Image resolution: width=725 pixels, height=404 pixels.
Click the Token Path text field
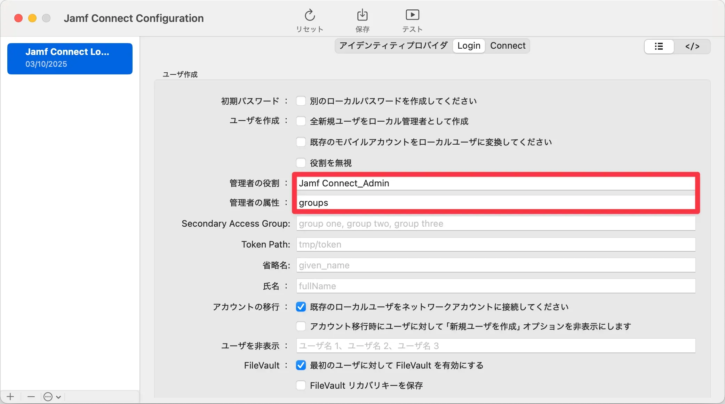coord(495,244)
